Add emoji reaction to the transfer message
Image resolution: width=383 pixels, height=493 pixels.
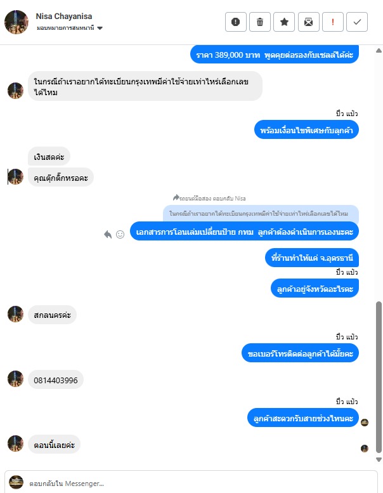click(x=120, y=234)
